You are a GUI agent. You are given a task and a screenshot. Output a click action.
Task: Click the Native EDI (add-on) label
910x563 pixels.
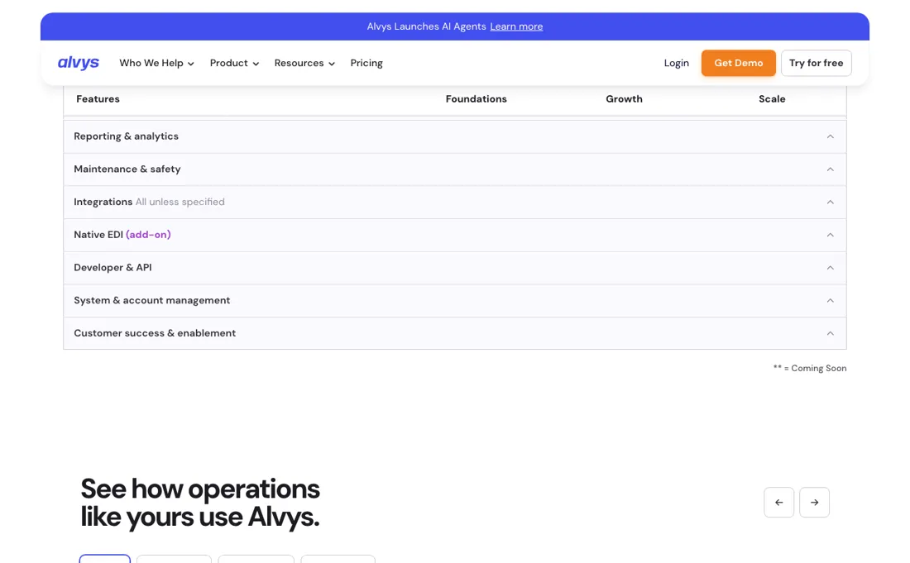(x=122, y=235)
